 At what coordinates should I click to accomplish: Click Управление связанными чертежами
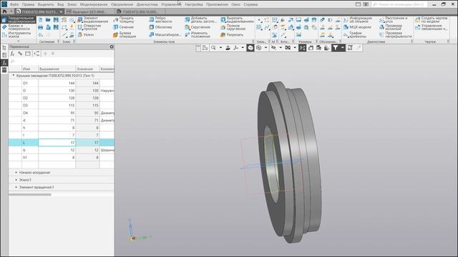(x=431, y=27)
